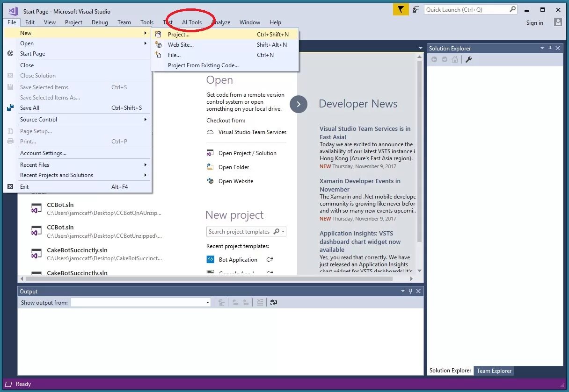This screenshot has width=569, height=392.
Task: Click the send feedback icon
Action: click(x=416, y=10)
